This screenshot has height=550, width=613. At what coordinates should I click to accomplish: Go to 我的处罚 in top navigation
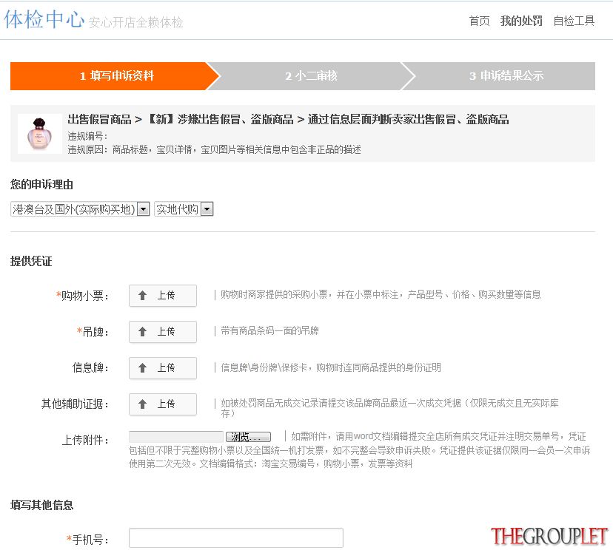(x=521, y=21)
